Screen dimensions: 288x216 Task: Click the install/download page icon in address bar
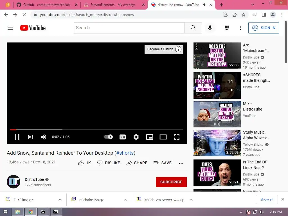click(x=226, y=15)
